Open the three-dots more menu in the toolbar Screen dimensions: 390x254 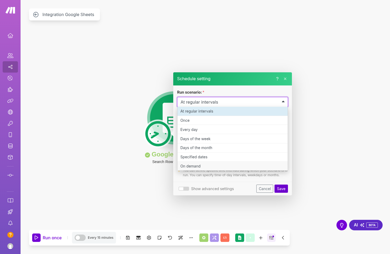(191, 238)
